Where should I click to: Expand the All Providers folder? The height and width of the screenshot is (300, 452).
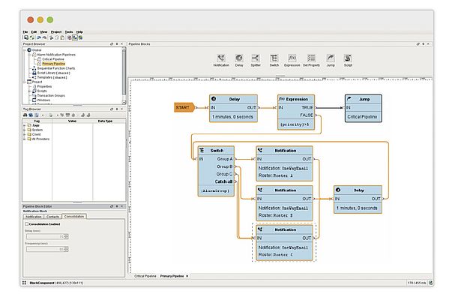(25, 139)
